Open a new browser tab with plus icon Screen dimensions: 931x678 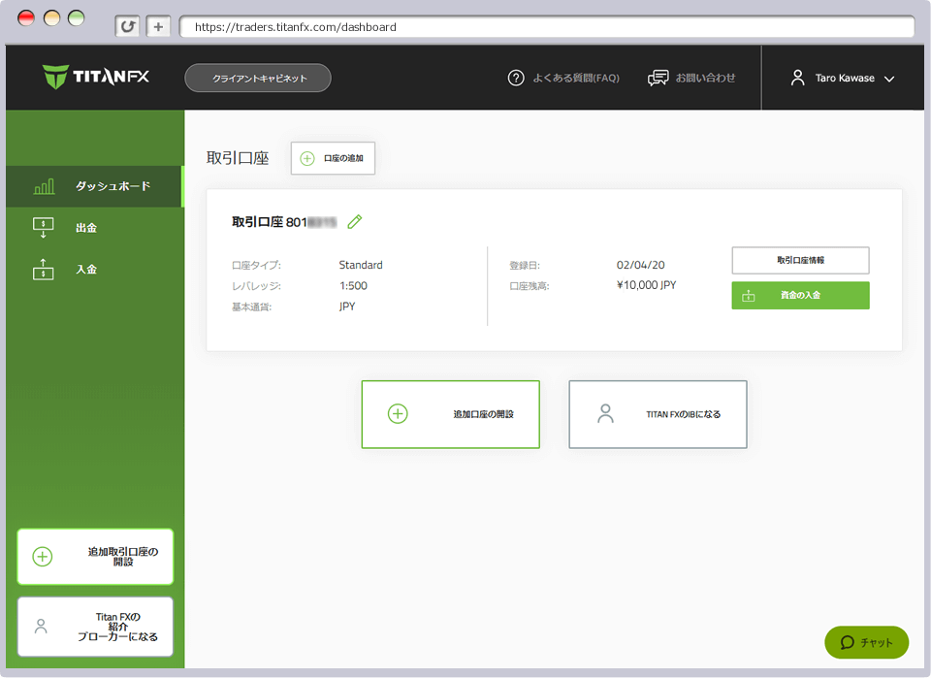(x=159, y=27)
